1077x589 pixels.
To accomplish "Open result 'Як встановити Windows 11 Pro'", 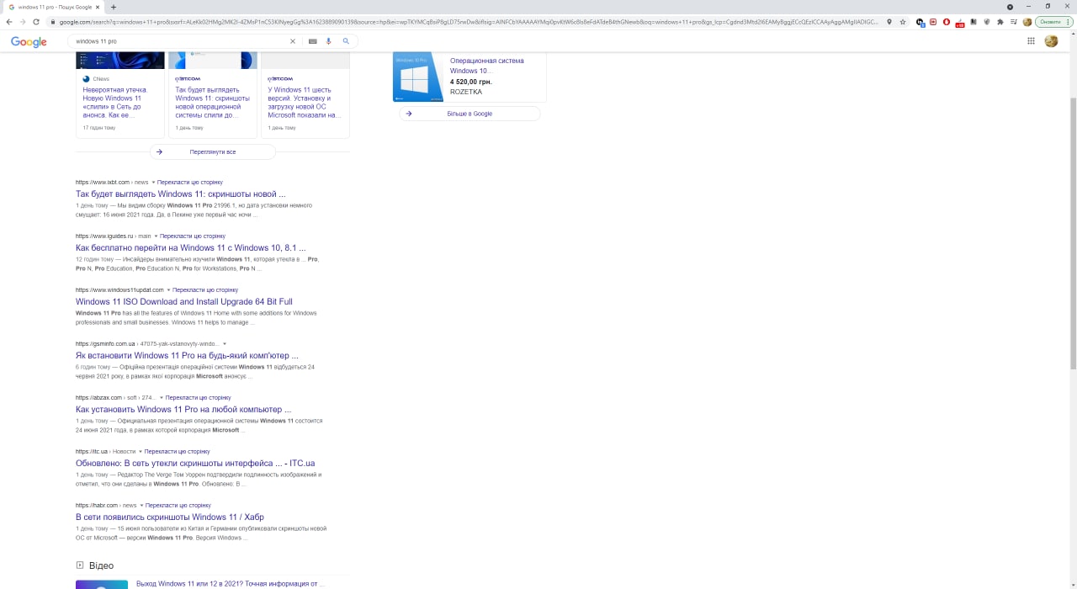I will coord(187,355).
